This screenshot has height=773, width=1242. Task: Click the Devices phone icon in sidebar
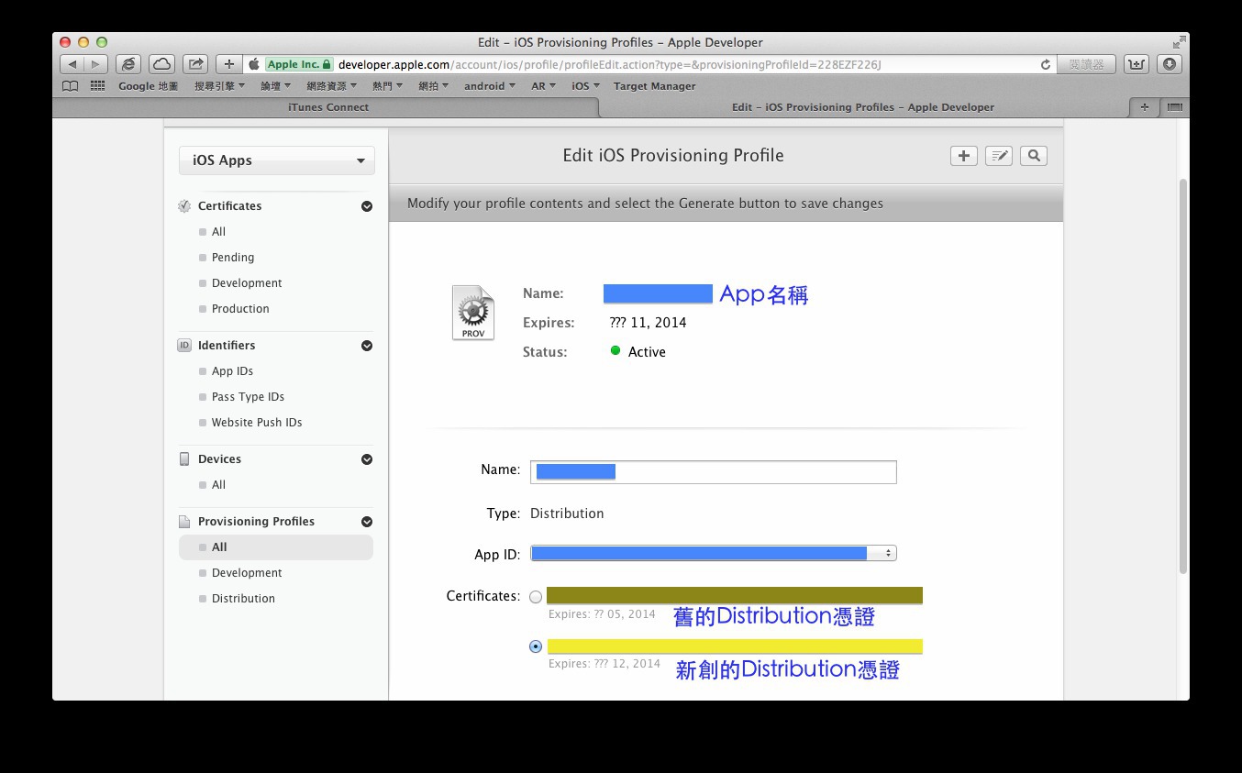pyautogui.click(x=184, y=459)
